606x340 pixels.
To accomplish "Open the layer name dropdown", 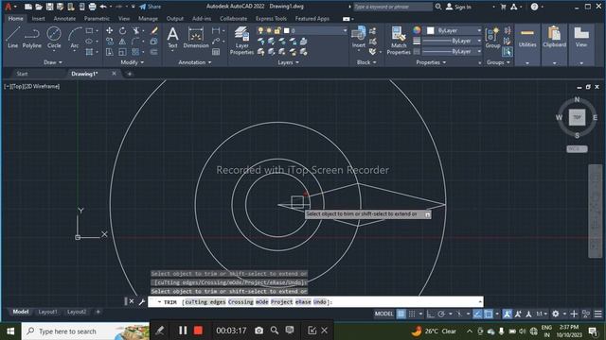I will click(345, 30).
